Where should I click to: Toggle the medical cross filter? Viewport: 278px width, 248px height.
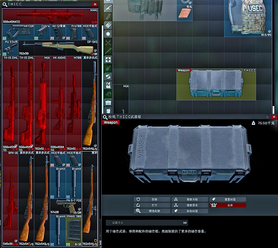click(x=108, y=59)
